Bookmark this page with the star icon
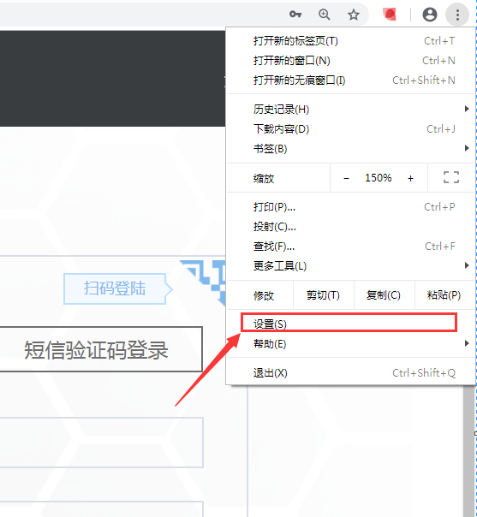This screenshot has width=477, height=517. (354, 15)
